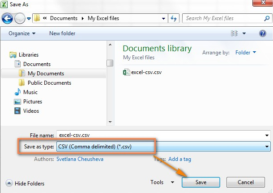Open the Music library
The width and height of the screenshot is (273, 193).
pyautogui.click(x=30, y=92)
